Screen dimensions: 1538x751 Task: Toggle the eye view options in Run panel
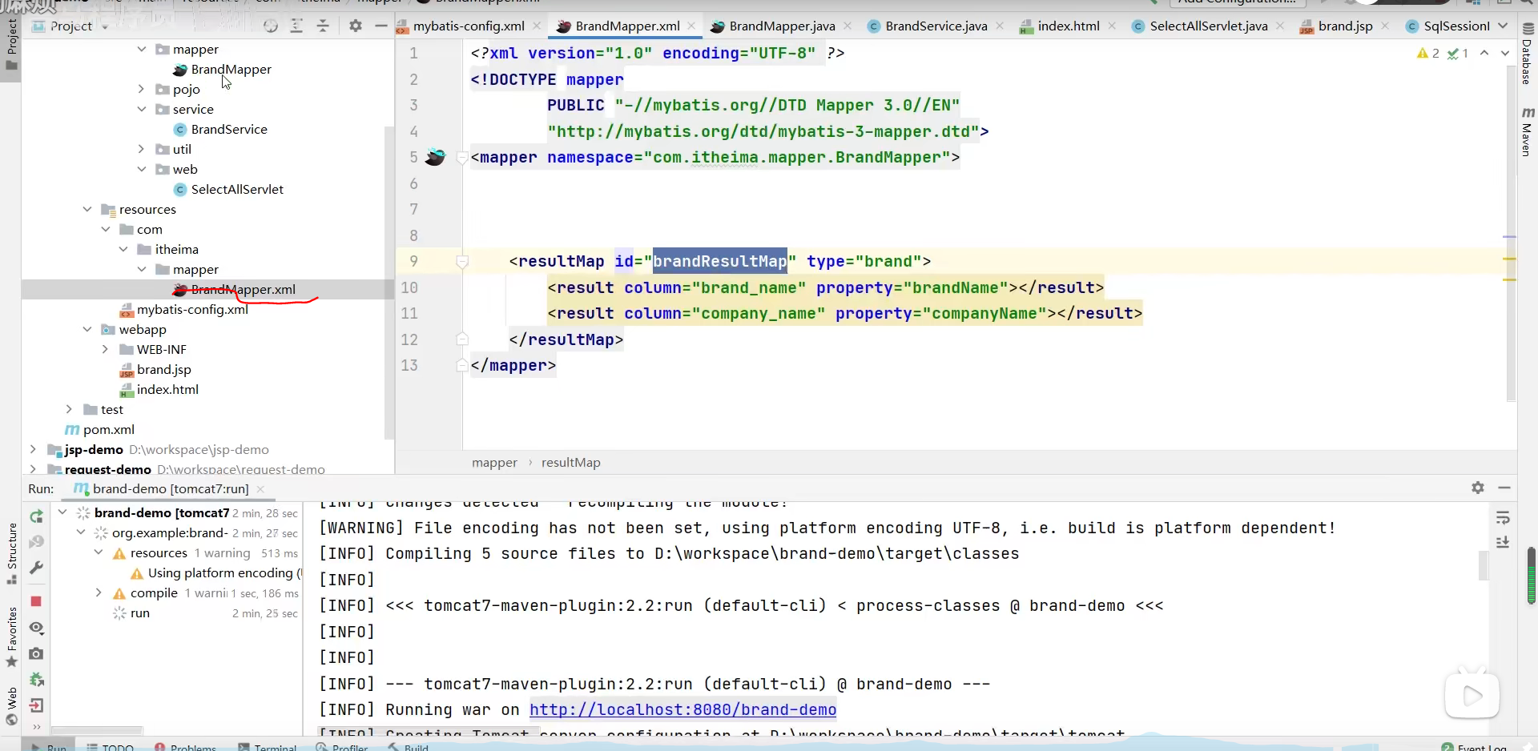pyautogui.click(x=36, y=628)
